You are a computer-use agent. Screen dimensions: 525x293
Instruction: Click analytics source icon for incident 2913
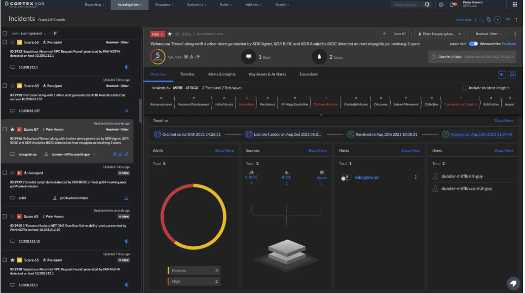tap(126, 111)
